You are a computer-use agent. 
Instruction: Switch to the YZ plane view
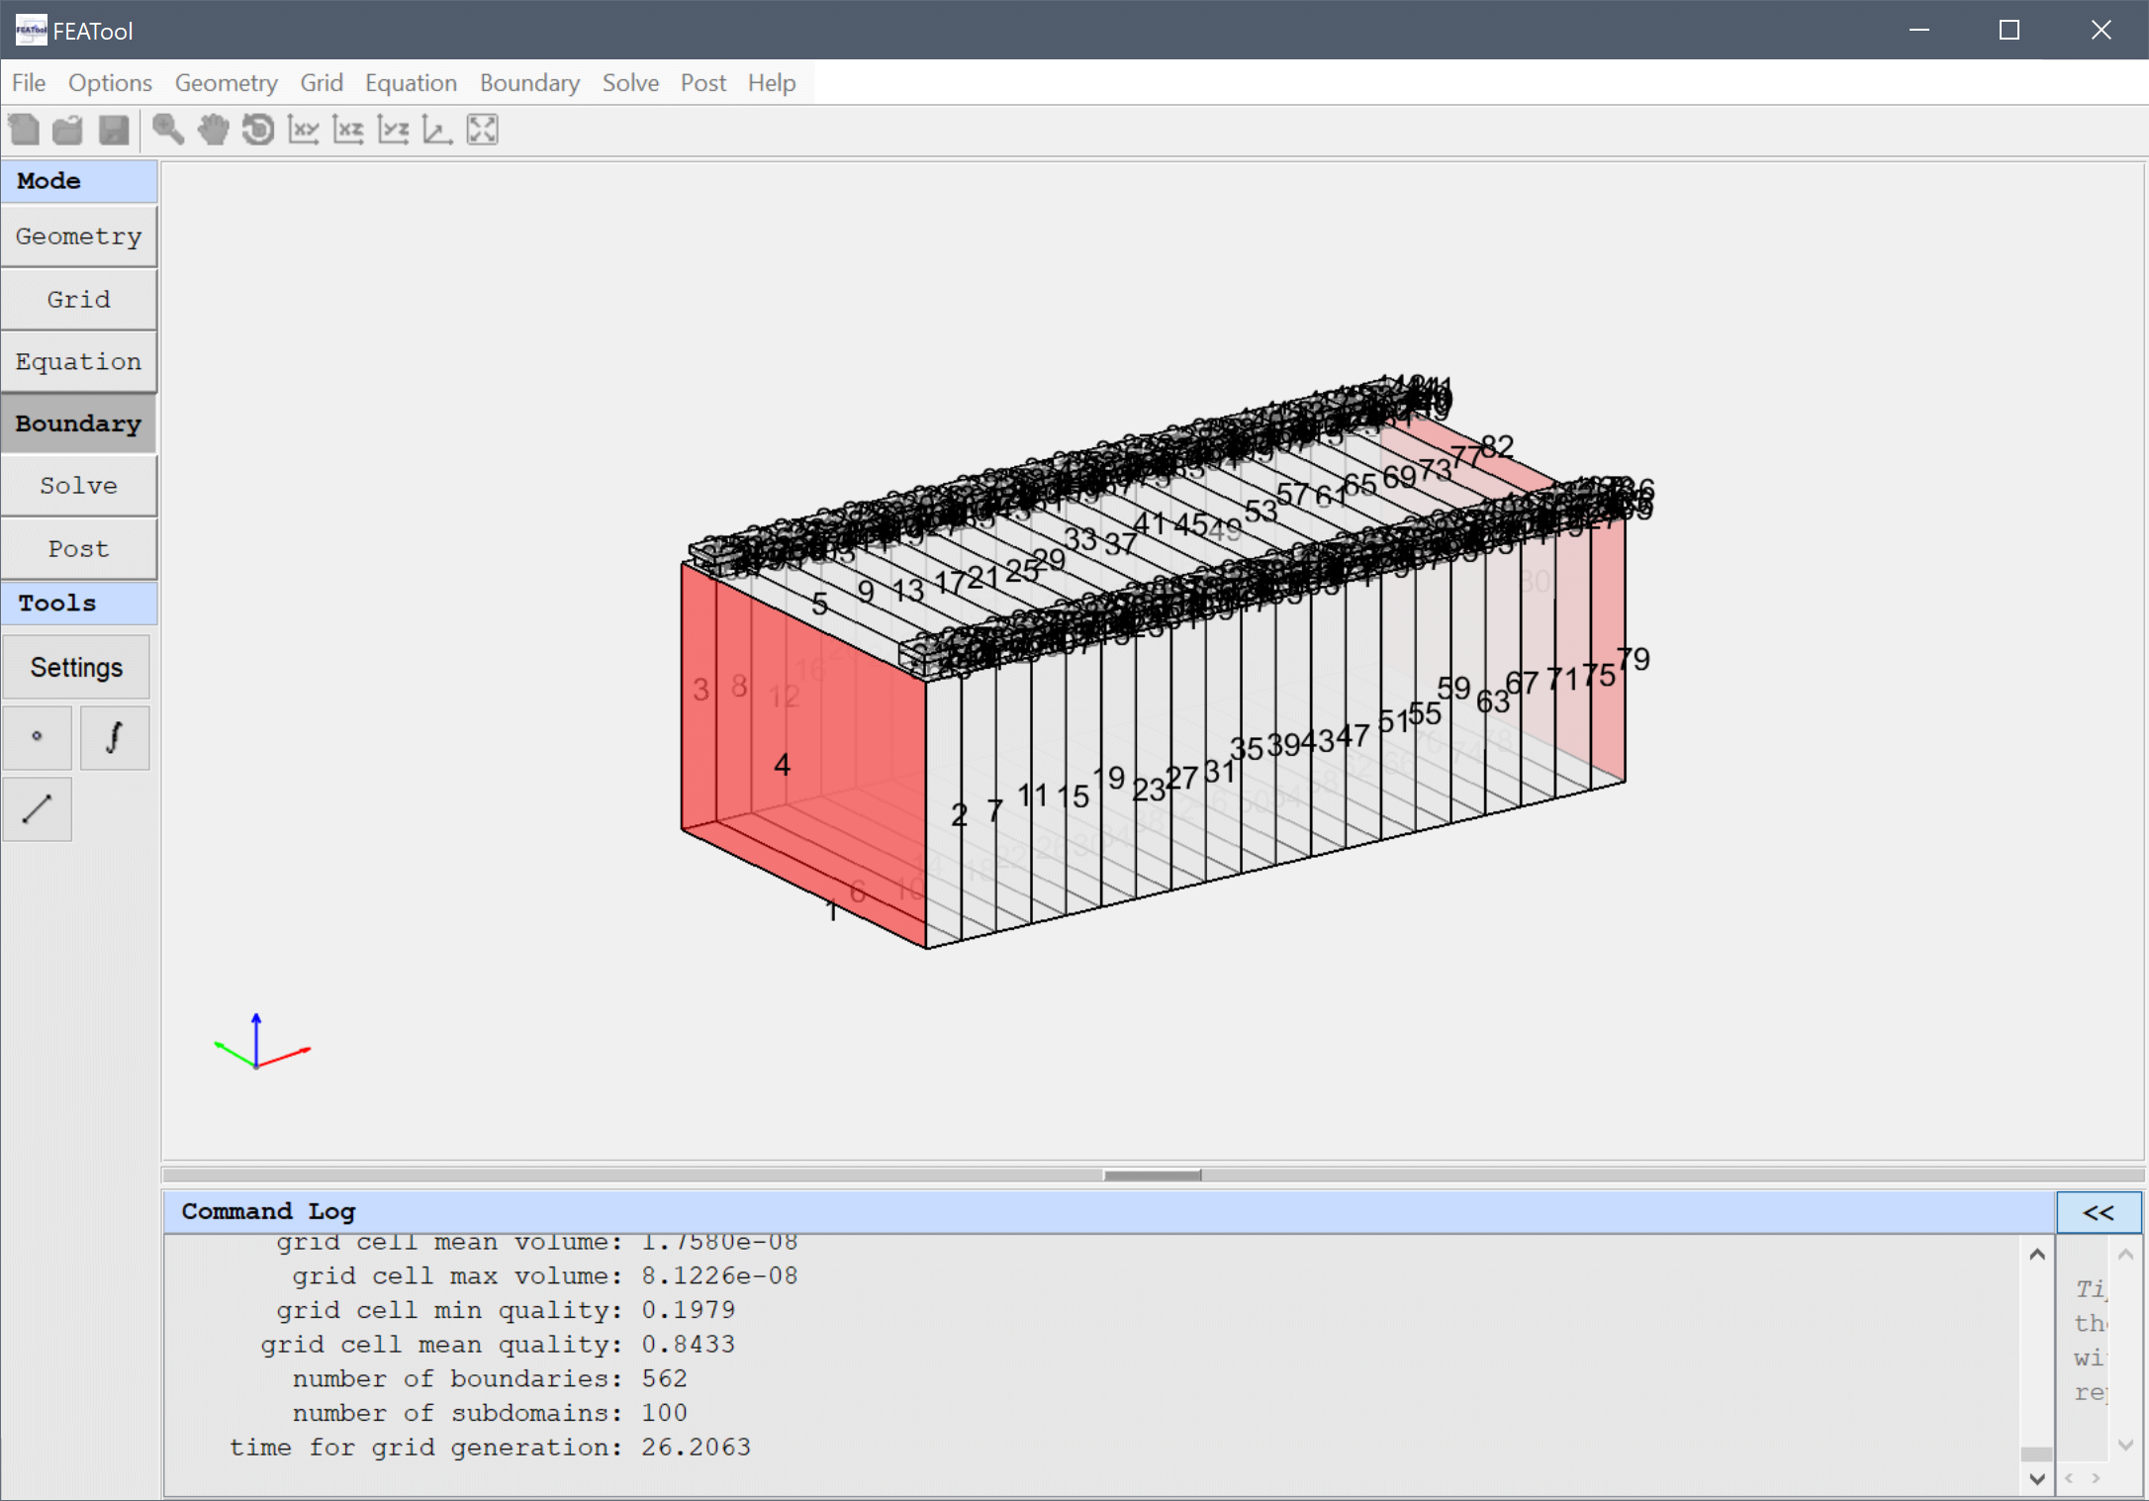click(x=394, y=130)
